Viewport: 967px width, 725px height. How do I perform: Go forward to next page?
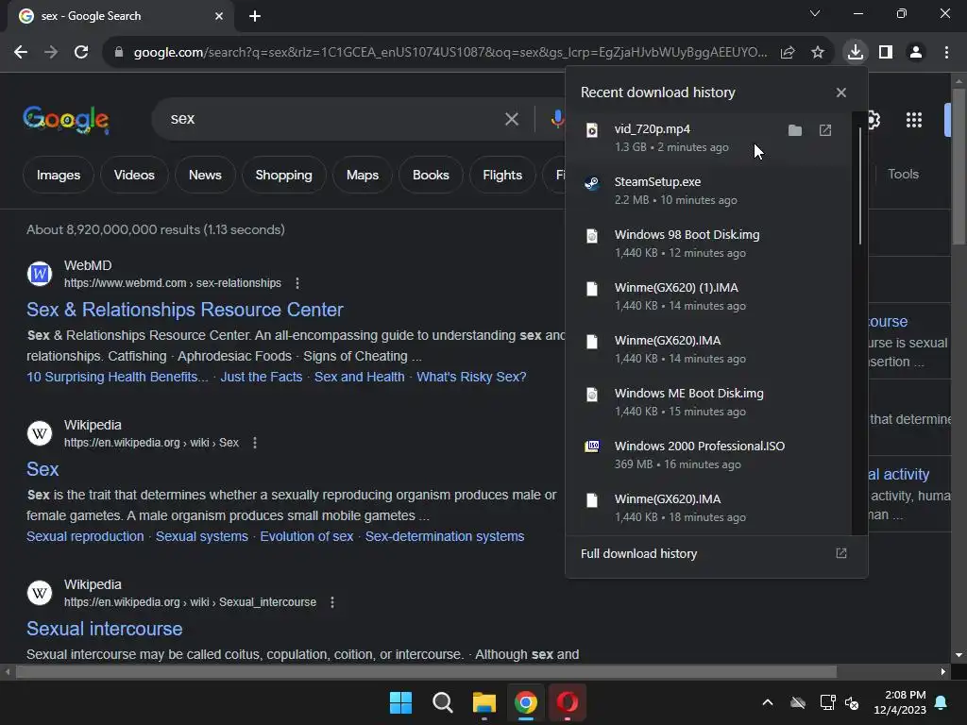[x=51, y=52]
